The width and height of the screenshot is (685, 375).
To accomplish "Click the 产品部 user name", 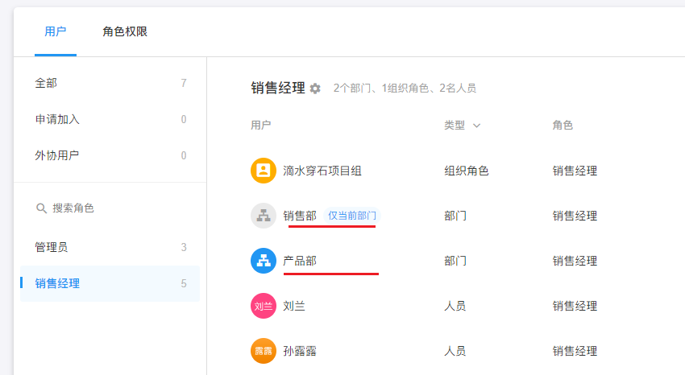I will click(x=300, y=261).
